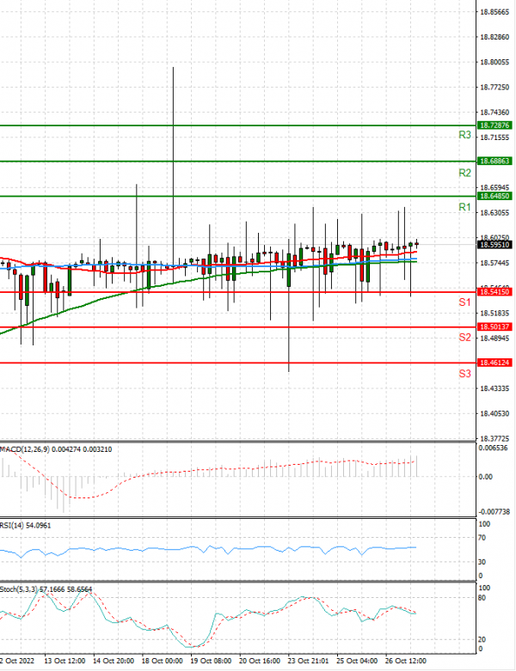Click the R2 resistance price tag 18.68863
Image resolution: width=516 pixels, height=671 pixels.
pos(494,162)
